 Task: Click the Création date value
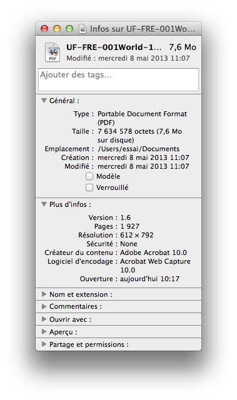[x=143, y=157]
